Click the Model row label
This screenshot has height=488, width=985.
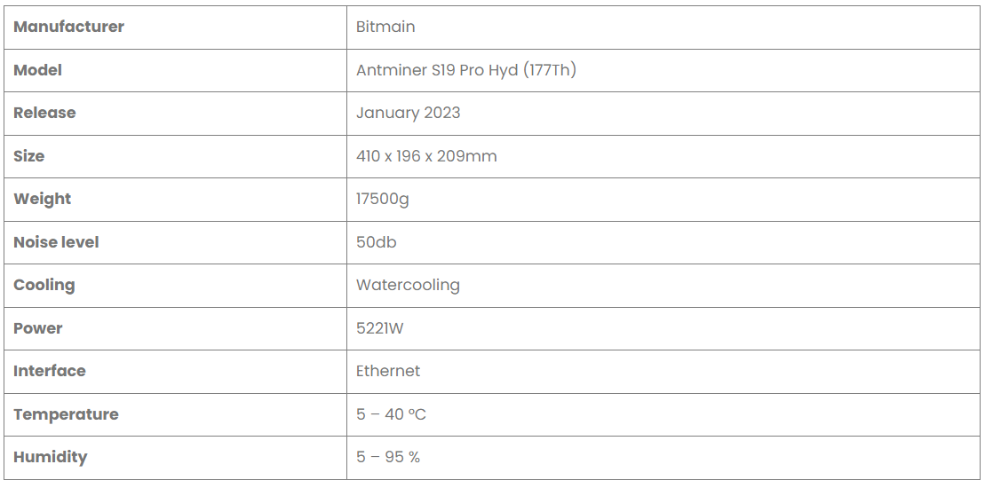pos(38,70)
